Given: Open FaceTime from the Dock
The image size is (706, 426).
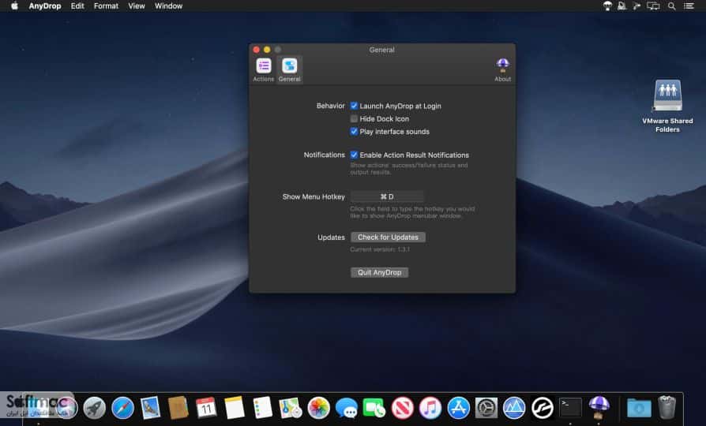Looking at the screenshot, I should pos(374,408).
